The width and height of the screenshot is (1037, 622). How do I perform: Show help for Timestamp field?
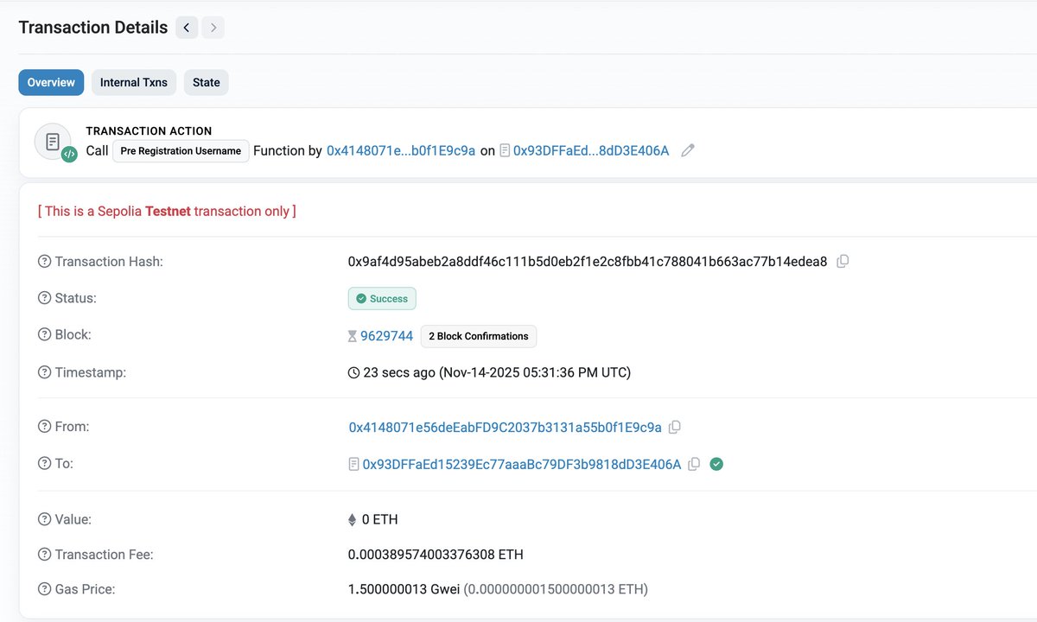coord(45,372)
